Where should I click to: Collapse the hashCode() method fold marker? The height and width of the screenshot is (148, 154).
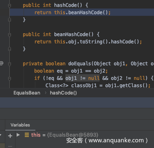[x=9, y=6]
